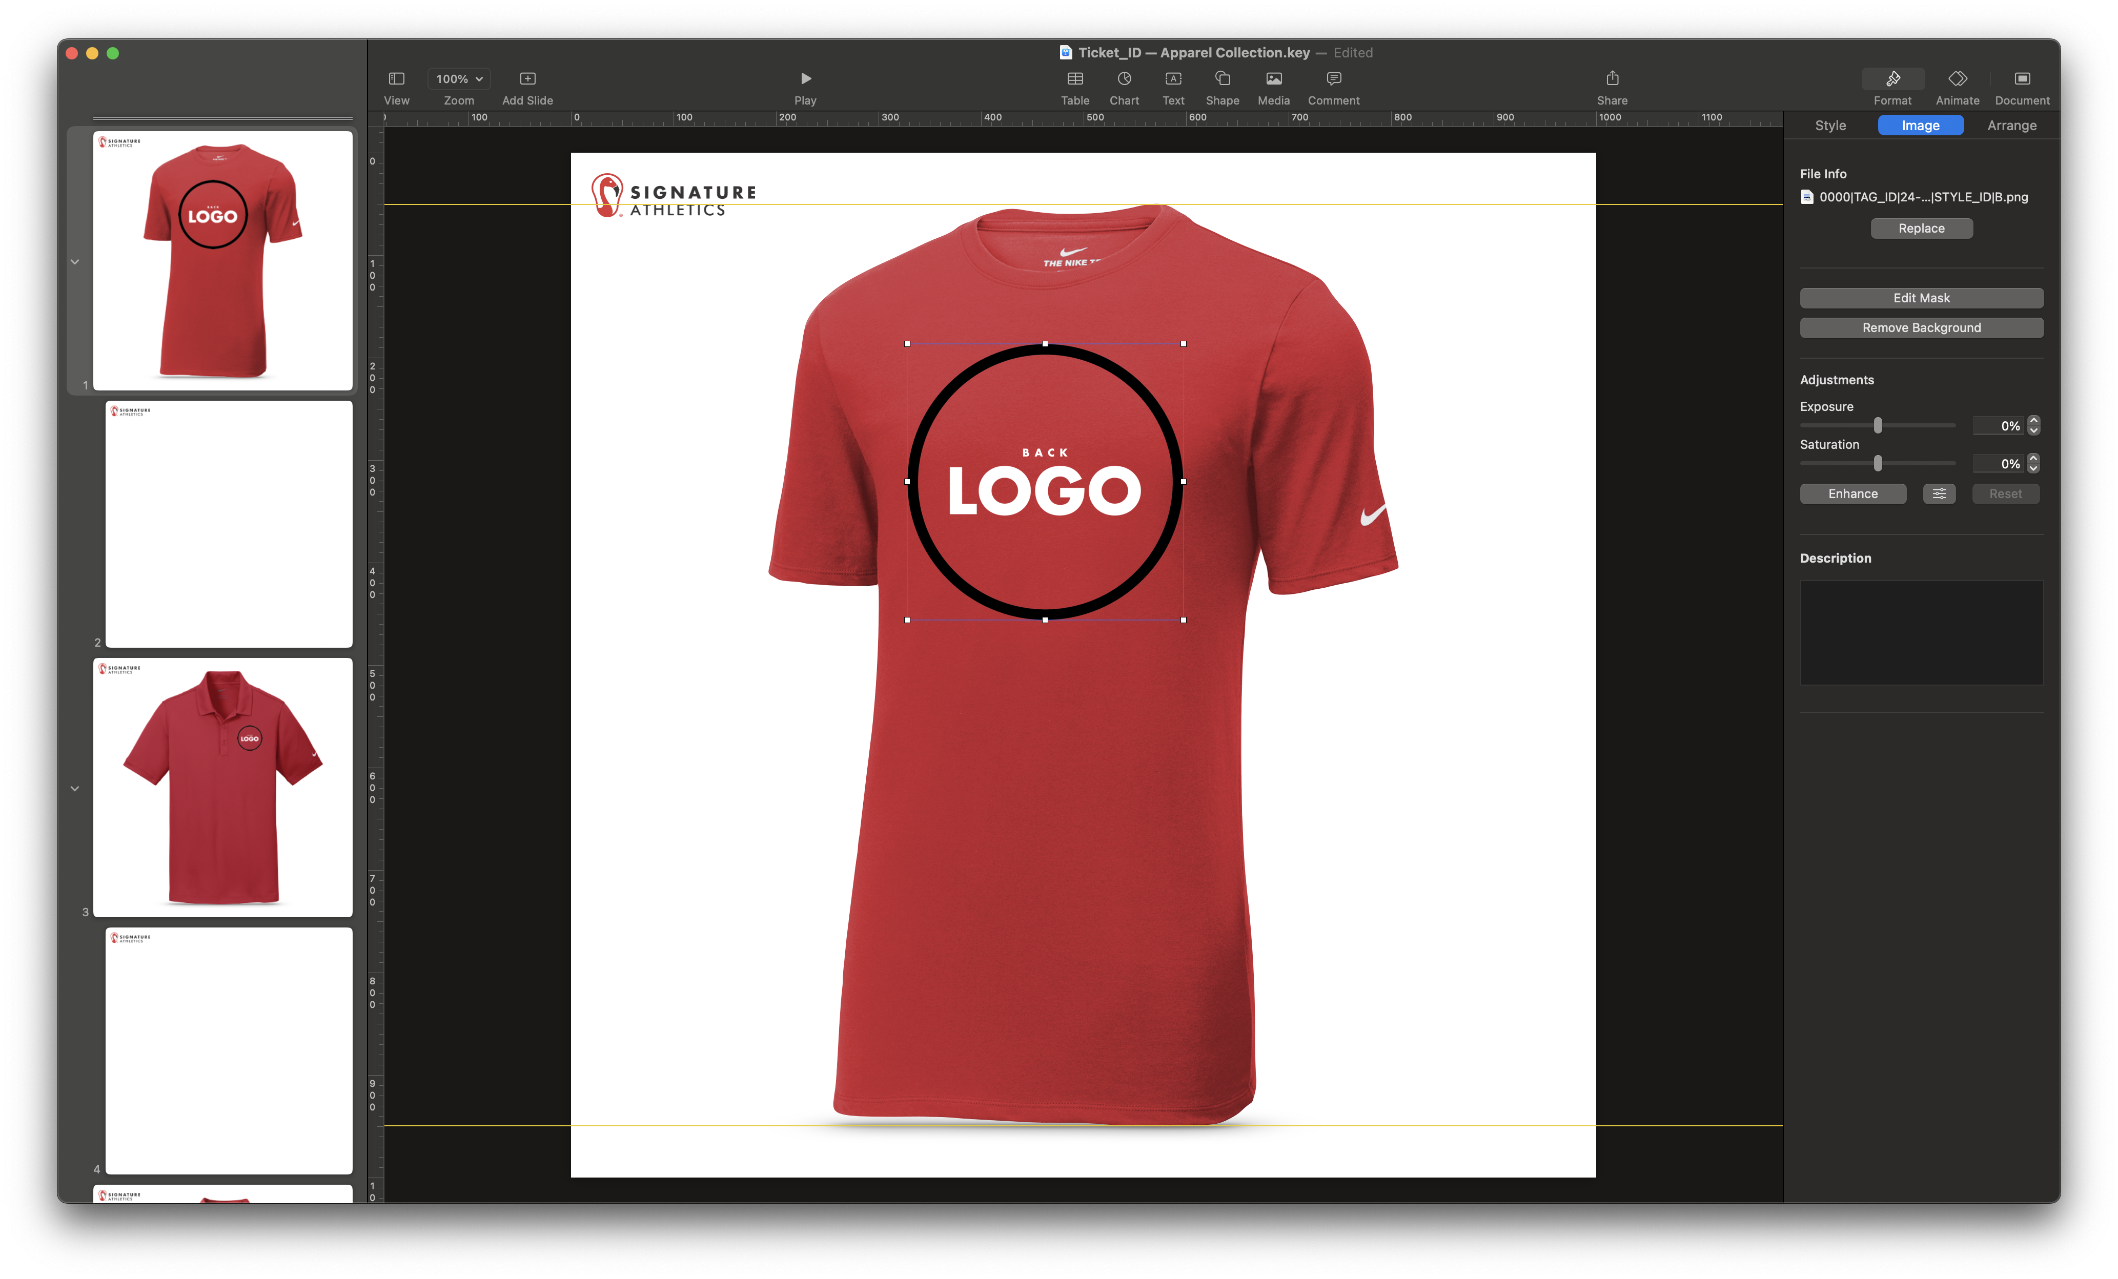This screenshot has width=2118, height=1279.
Task: Play the slideshow
Action: click(x=805, y=79)
